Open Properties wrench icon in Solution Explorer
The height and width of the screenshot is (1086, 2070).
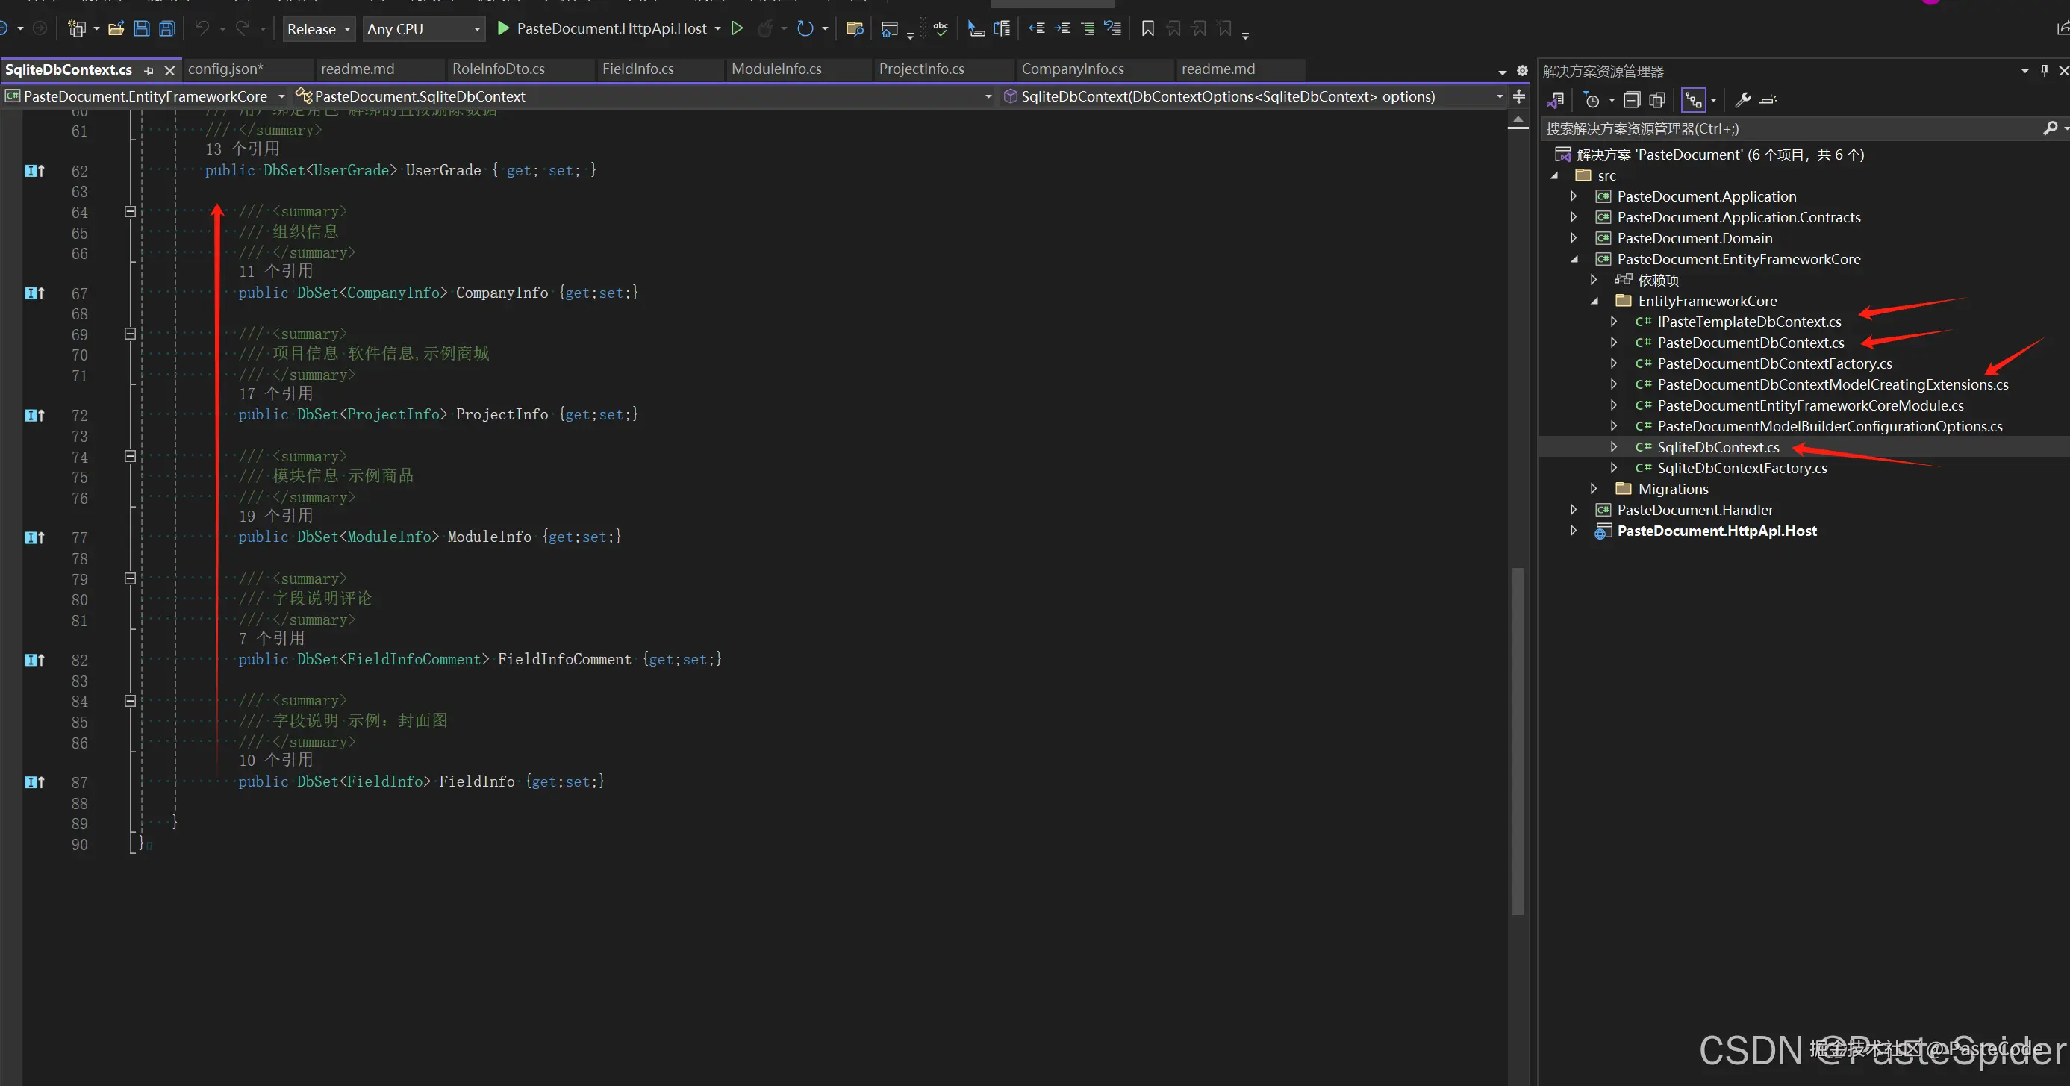(x=1742, y=101)
